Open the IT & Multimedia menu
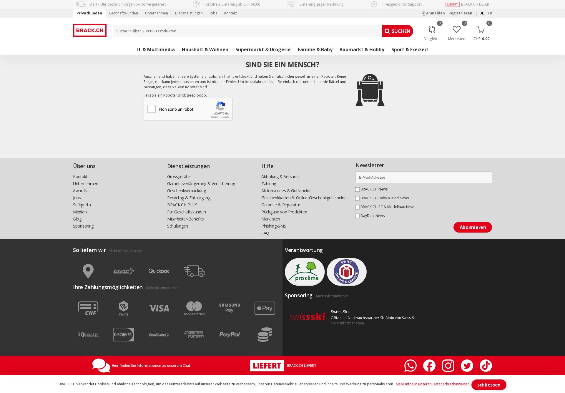This screenshot has width=565, height=393. pos(156,49)
